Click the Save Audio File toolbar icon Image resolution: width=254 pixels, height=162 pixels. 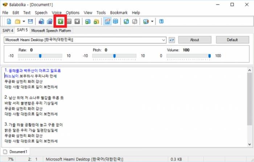point(41,21)
